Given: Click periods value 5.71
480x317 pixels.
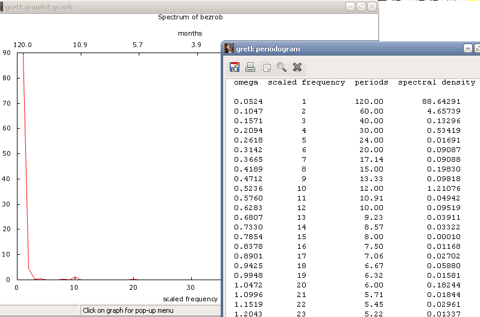Looking at the screenshot, I should (x=374, y=295).
